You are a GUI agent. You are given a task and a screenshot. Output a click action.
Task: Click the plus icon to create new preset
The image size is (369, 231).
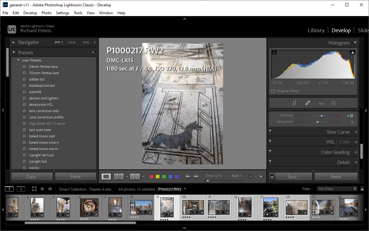(93, 53)
